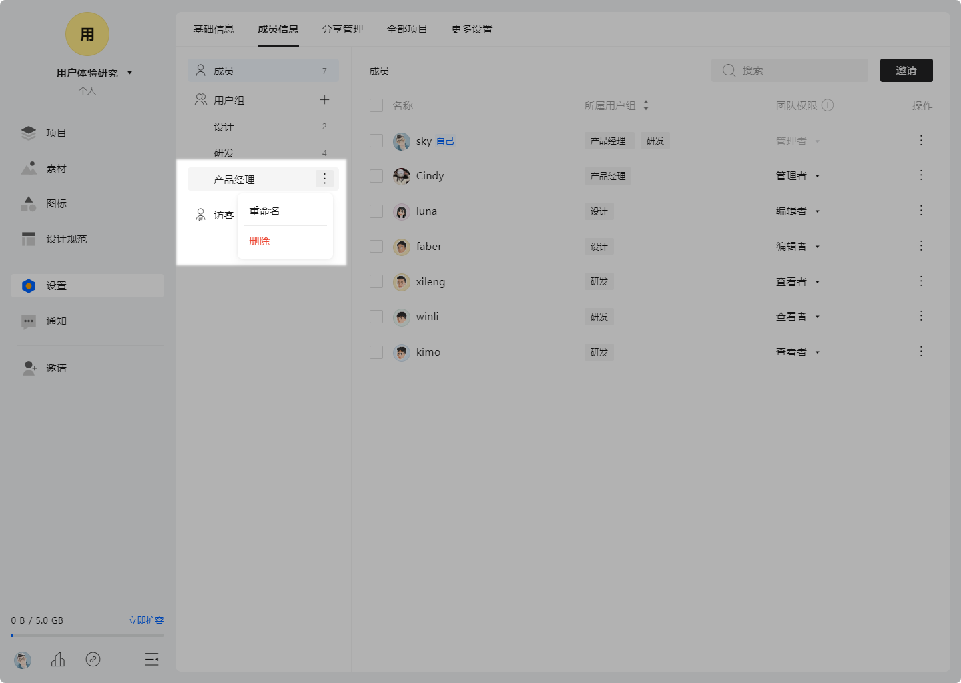Screen dimensions: 961x683
Task: Click the 用 team logo avatar
Action: tap(87, 34)
